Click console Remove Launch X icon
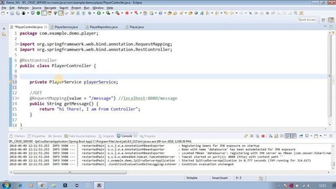 click(251, 136)
